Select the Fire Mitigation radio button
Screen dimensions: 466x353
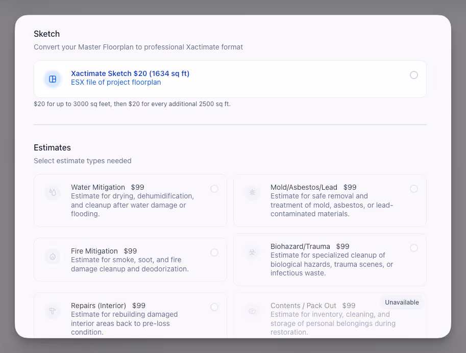214,253
